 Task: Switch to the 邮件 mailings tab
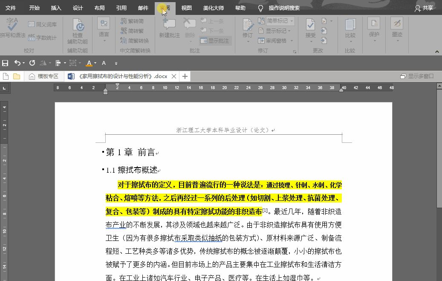tap(143, 8)
